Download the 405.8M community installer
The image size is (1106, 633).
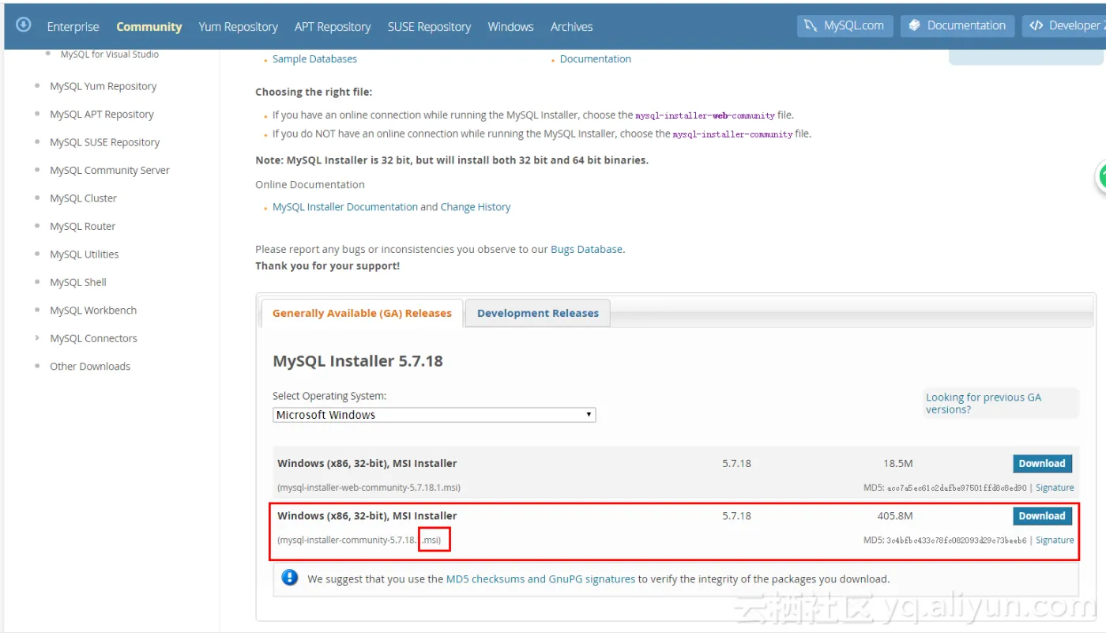[x=1042, y=516]
